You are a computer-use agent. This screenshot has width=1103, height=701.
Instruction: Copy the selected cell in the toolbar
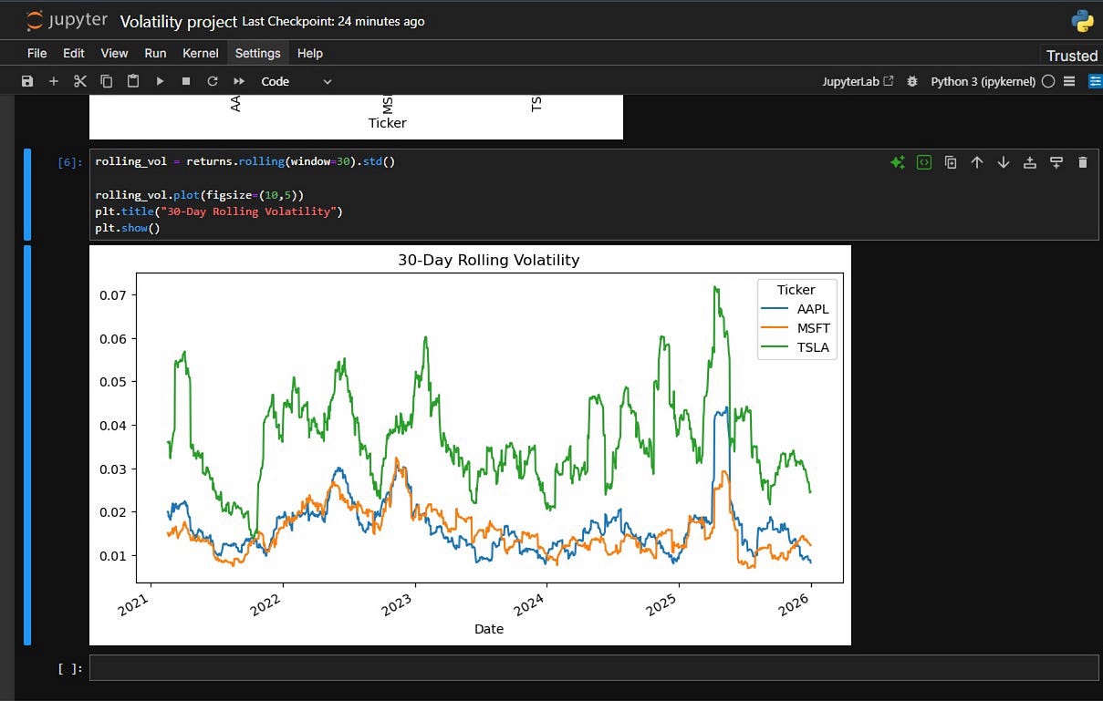click(x=107, y=81)
